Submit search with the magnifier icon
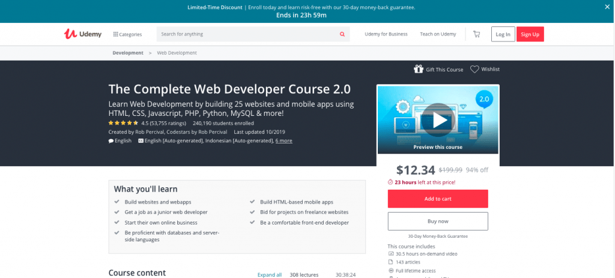The height and width of the screenshot is (278, 615). click(x=342, y=34)
